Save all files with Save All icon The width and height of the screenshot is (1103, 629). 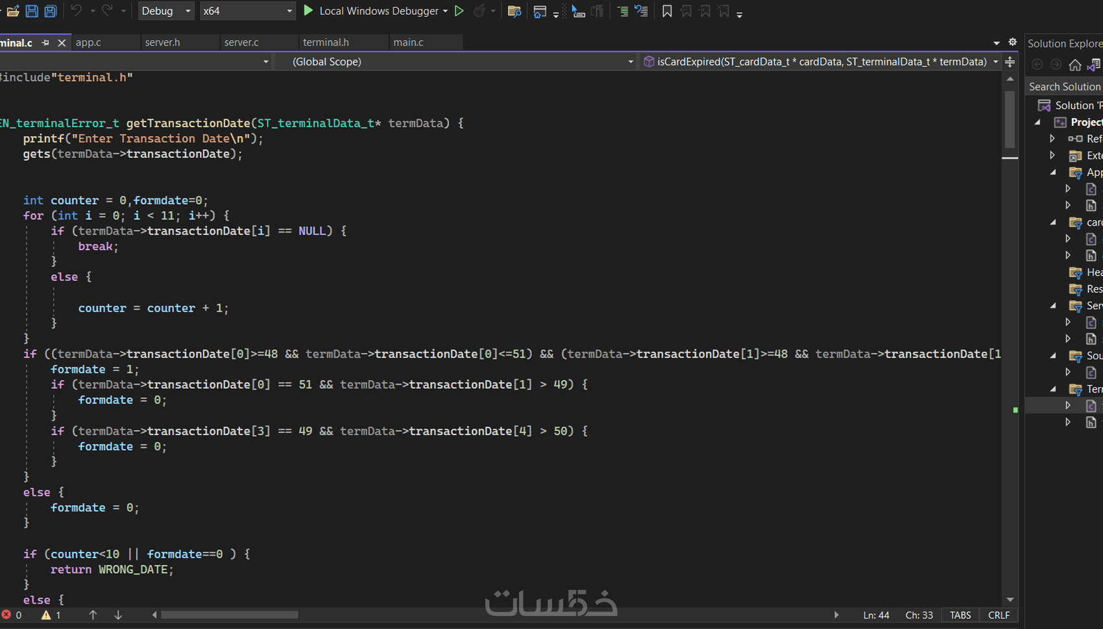(51, 11)
